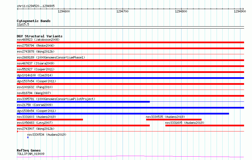The height and width of the screenshot is (160, 252).
Task: Select the esv2743907 (Wong2012b) label
Action: pos(36,129)
